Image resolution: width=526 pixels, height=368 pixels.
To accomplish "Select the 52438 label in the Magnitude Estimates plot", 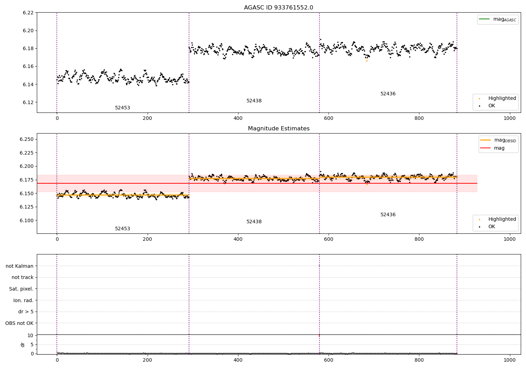I will (x=254, y=222).
